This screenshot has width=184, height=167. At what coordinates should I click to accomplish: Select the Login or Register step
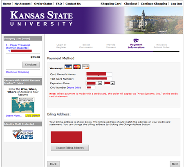point(61,46)
